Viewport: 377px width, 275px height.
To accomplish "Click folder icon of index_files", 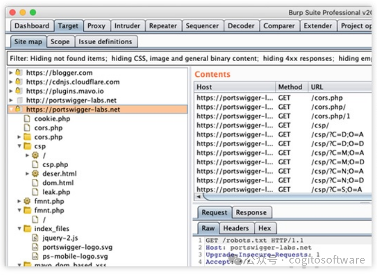I will click(28, 228).
